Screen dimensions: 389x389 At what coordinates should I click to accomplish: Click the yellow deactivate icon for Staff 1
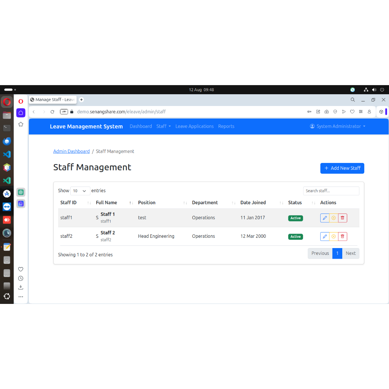click(334, 218)
